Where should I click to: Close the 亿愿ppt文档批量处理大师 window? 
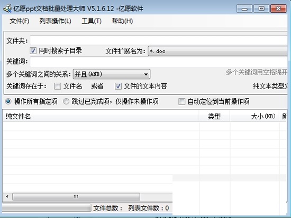(278, 8)
